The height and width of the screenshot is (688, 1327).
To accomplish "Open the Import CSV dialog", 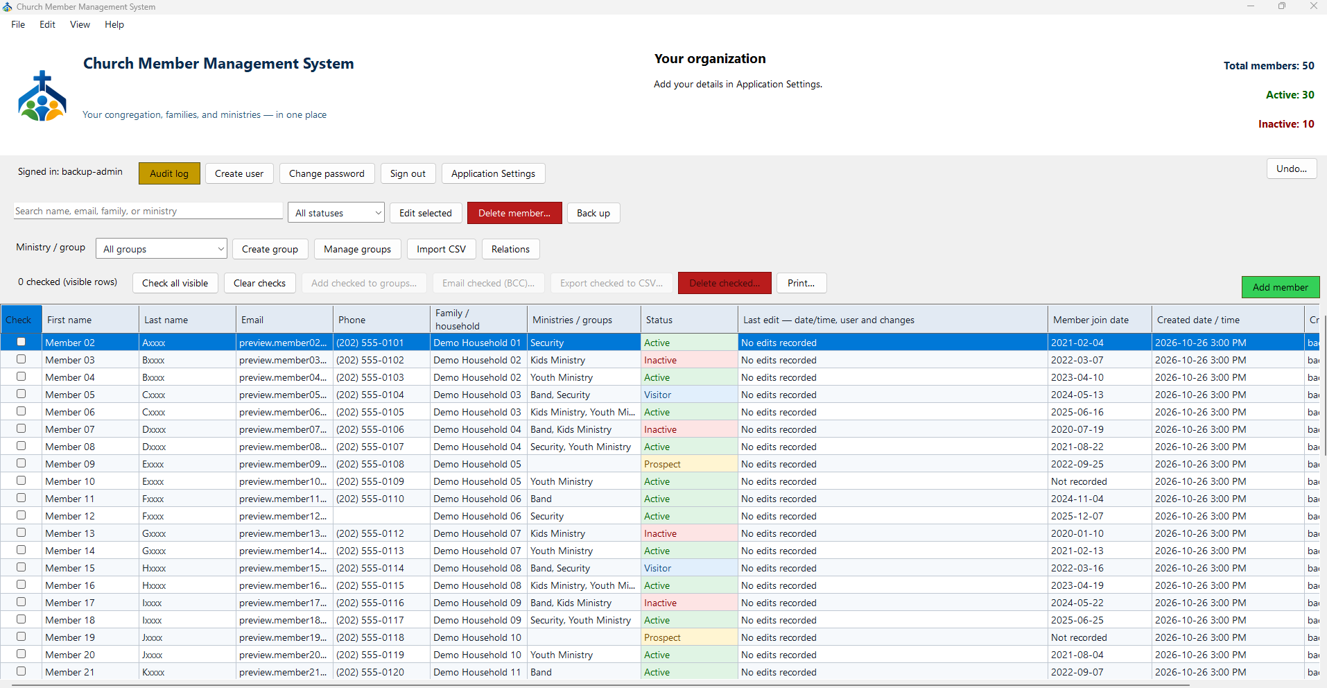I will point(441,249).
